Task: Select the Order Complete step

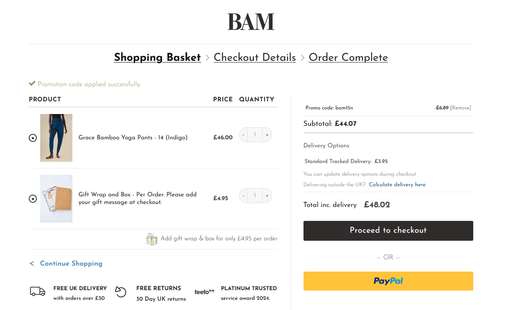Action: click(x=348, y=57)
